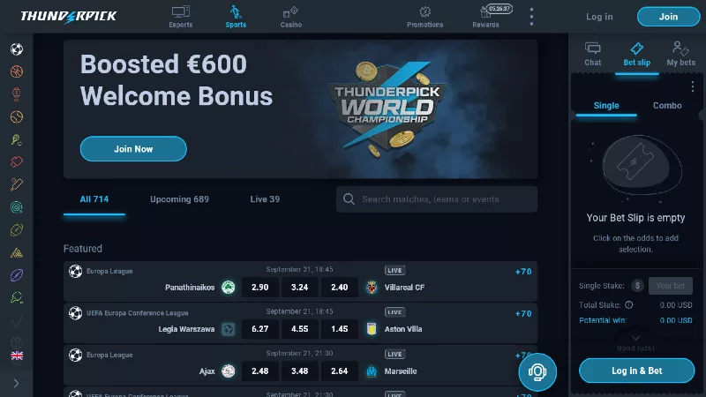Open My bets panel
Image resolution: width=706 pixels, height=397 pixels.
tap(680, 54)
